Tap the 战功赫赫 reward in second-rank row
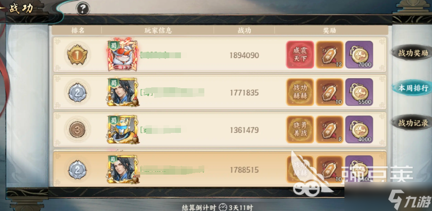This screenshot has height=211, width=432. click(300, 92)
